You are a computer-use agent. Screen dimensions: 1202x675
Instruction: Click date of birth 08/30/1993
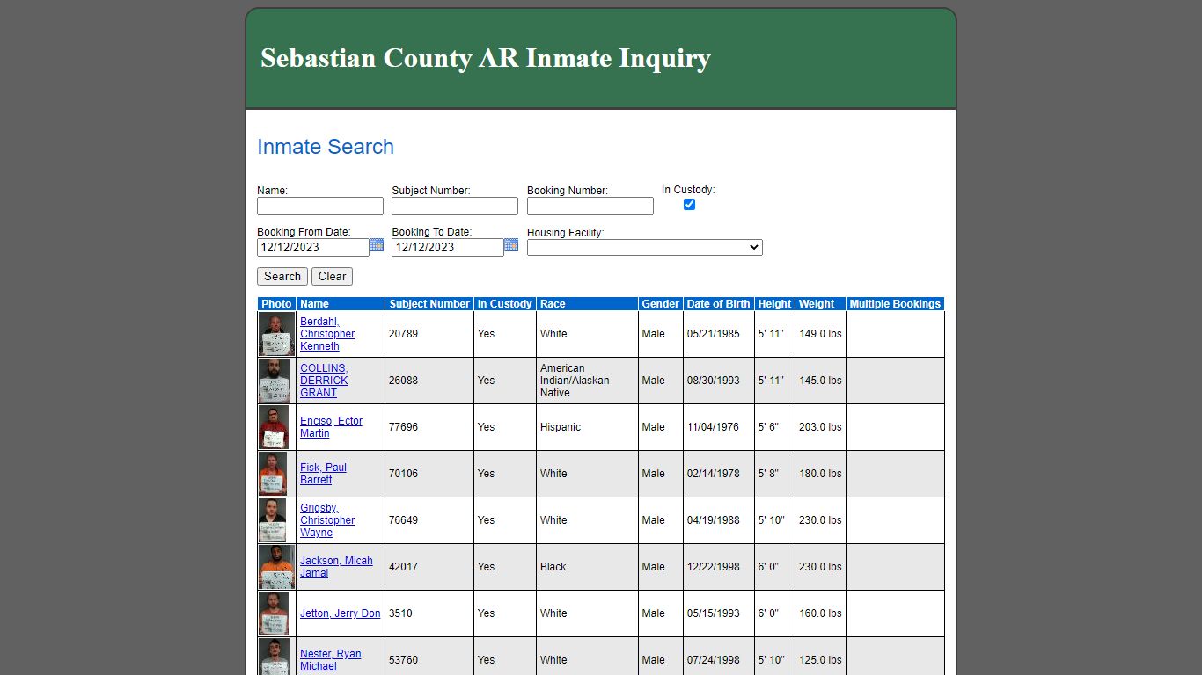pyautogui.click(x=714, y=381)
